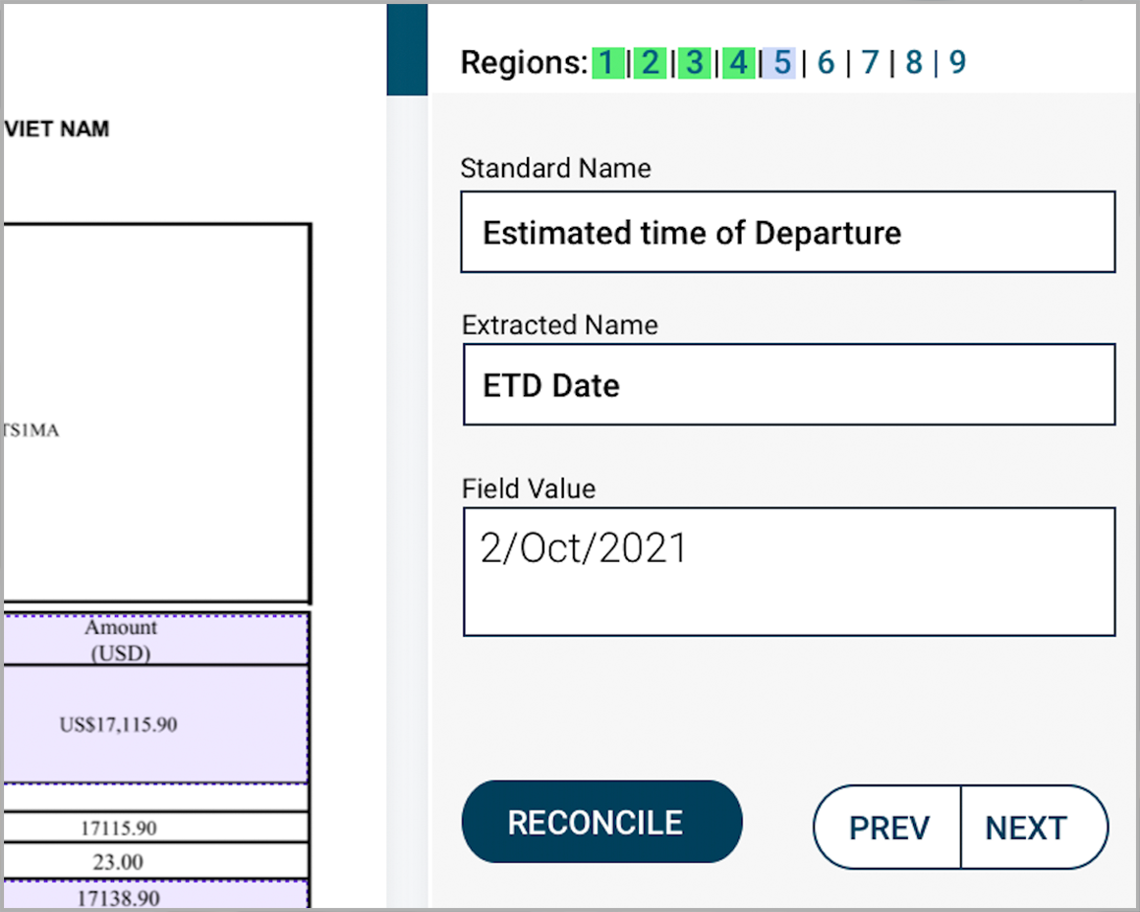
Task: Click the Standard Name input field
Action: [787, 233]
